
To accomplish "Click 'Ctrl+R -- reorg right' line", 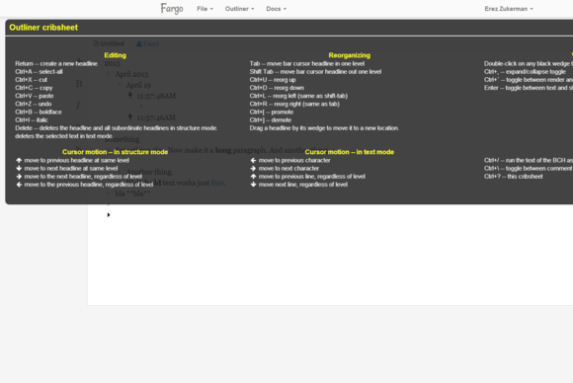I will (x=294, y=104).
